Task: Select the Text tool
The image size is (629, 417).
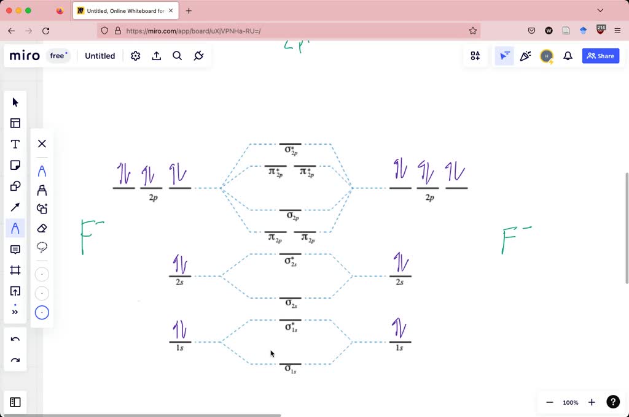Action: point(15,143)
